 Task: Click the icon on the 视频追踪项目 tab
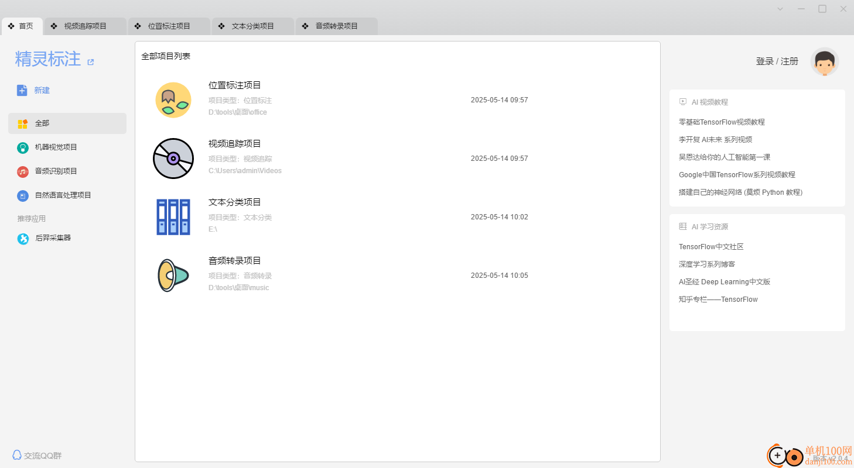coord(54,26)
